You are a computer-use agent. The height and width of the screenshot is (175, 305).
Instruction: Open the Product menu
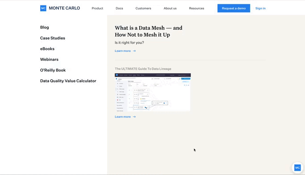point(97,8)
